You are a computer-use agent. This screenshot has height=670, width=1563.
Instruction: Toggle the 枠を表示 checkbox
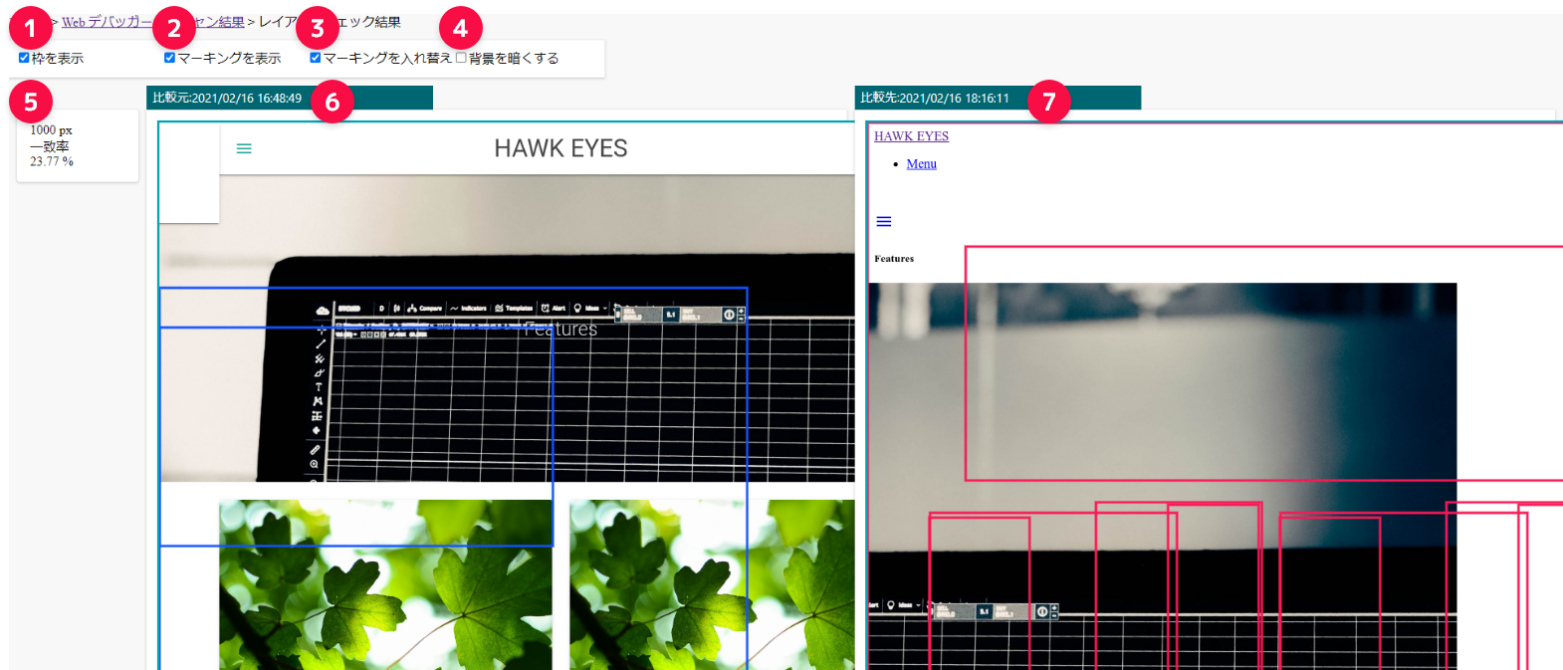24,58
